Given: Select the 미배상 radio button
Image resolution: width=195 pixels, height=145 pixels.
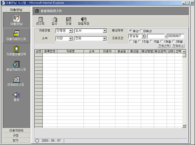Looking at the screenshot, I should (141, 31).
